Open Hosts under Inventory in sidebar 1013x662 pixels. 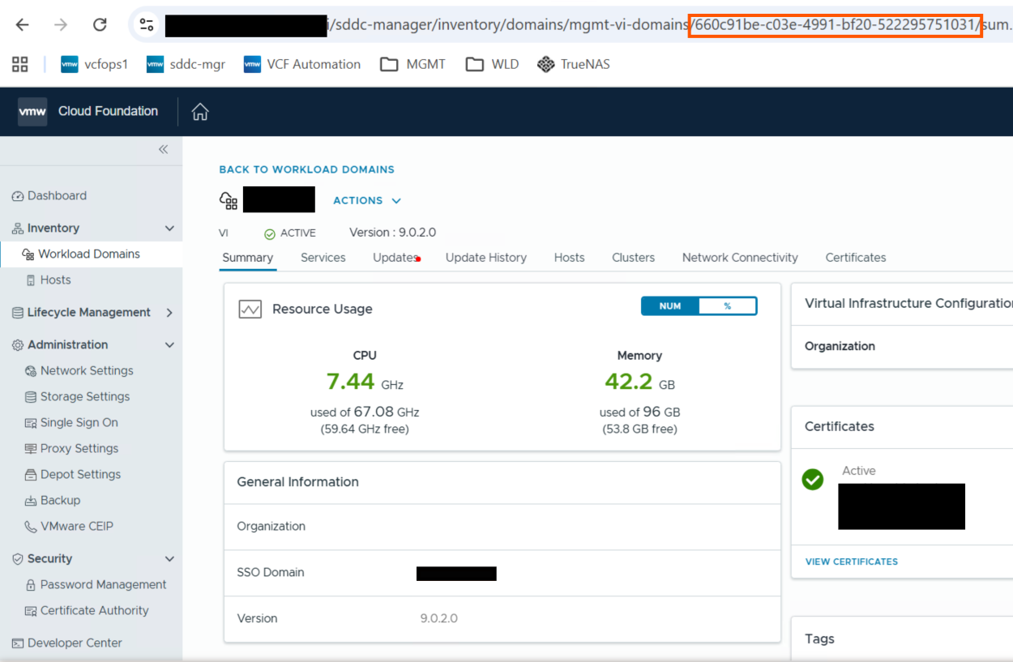pyautogui.click(x=48, y=280)
